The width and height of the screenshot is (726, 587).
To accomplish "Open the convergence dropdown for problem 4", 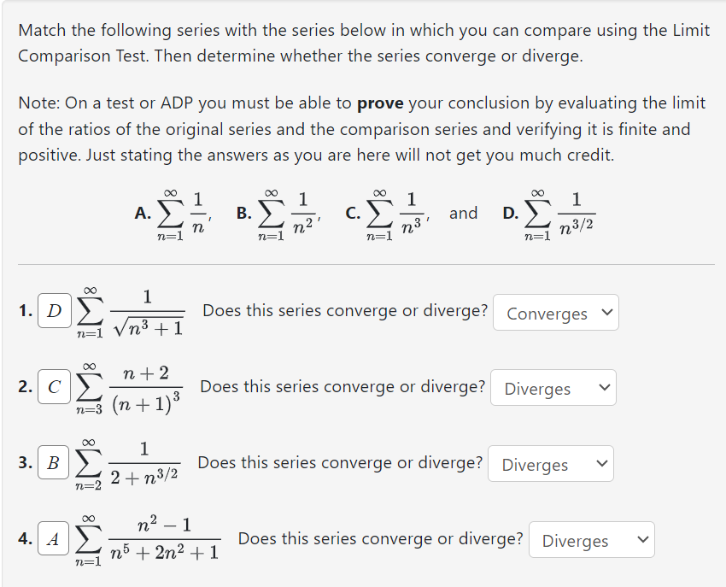I will coord(591,539).
